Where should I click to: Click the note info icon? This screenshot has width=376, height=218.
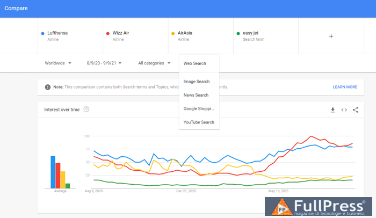pos(48,87)
